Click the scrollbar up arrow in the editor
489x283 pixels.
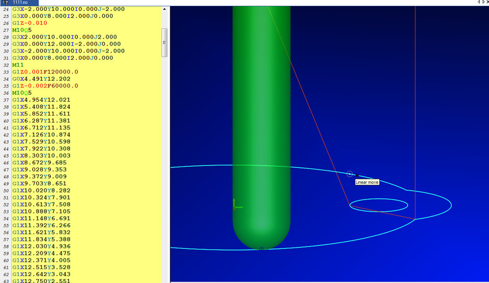pos(164,9)
